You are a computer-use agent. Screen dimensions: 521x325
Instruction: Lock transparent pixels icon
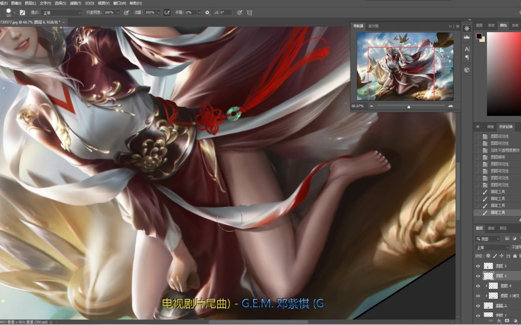point(488,256)
